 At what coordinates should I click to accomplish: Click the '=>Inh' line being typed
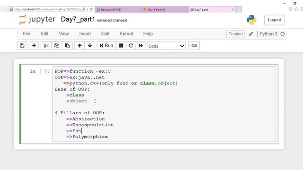[x=74, y=131]
